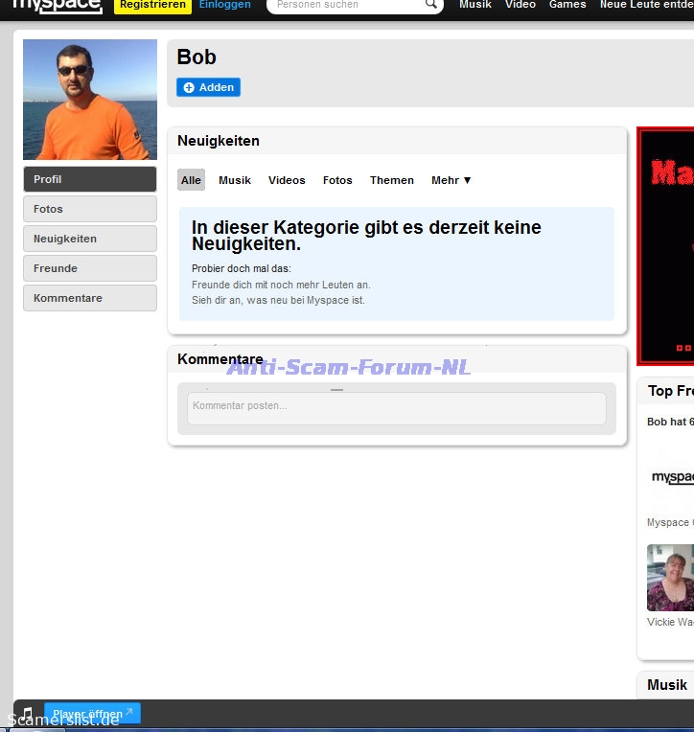Open the Player öffnen button

92,714
